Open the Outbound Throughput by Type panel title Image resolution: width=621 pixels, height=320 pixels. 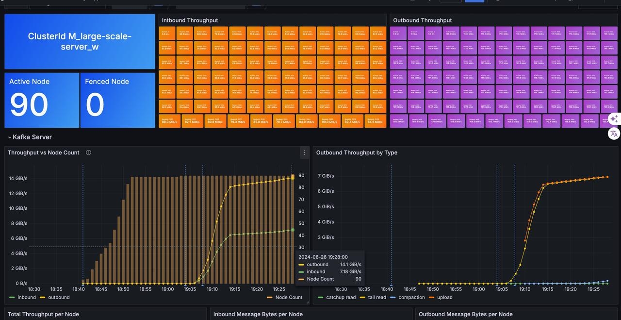click(357, 152)
